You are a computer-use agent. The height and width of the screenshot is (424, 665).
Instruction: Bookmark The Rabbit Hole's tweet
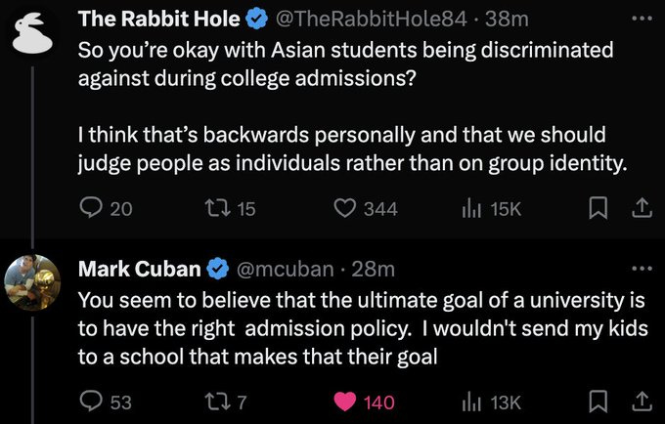coord(598,209)
